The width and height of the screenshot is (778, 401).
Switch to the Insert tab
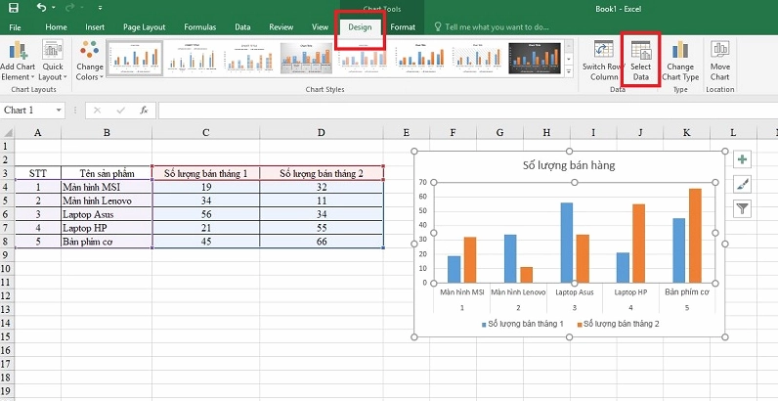tap(95, 27)
